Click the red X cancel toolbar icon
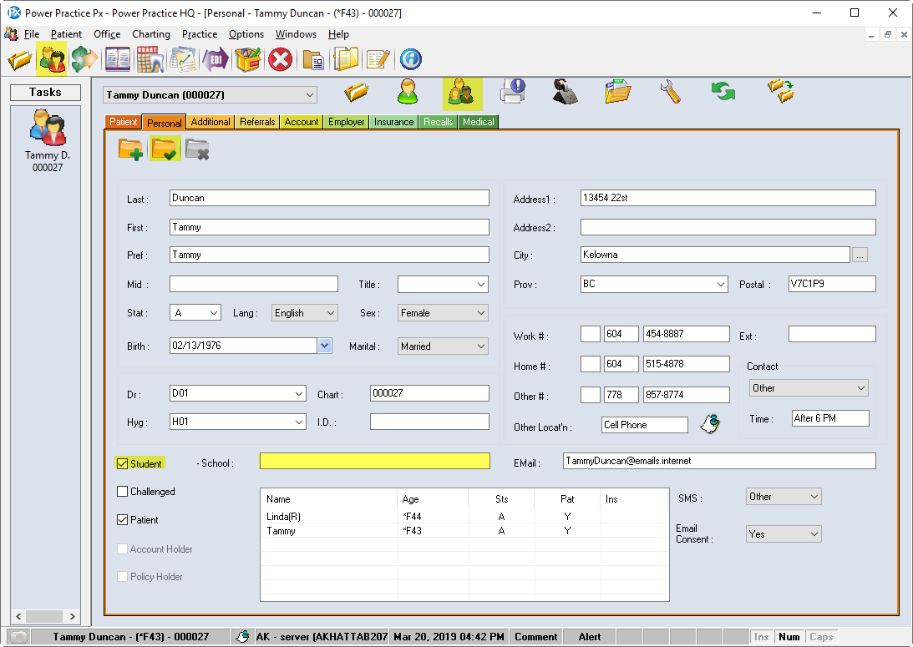Screen dimensions: 913x647 tap(281, 59)
